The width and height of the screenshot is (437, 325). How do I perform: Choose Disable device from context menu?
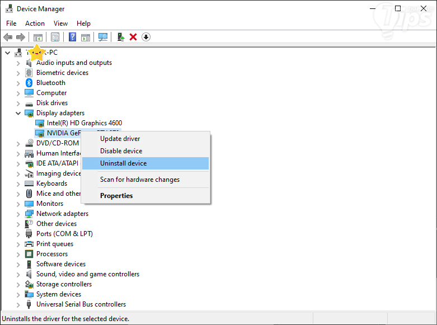pyautogui.click(x=145, y=151)
